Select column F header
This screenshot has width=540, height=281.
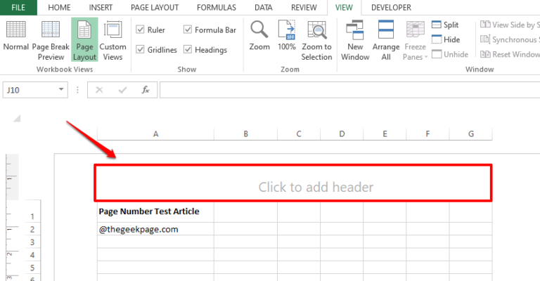(427, 133)
